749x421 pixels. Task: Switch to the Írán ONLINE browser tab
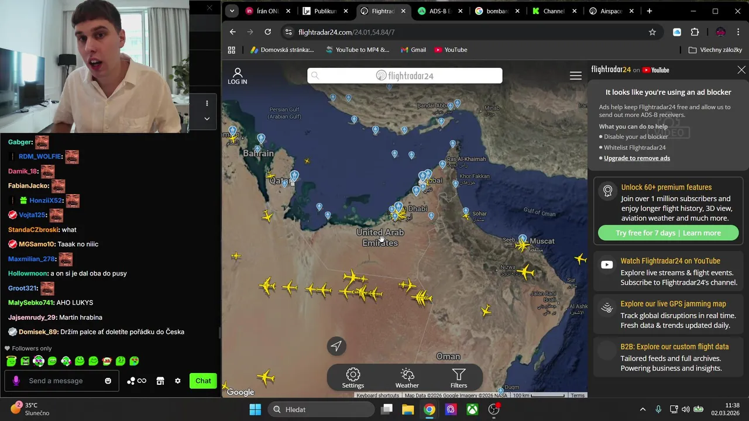(267, 11)
